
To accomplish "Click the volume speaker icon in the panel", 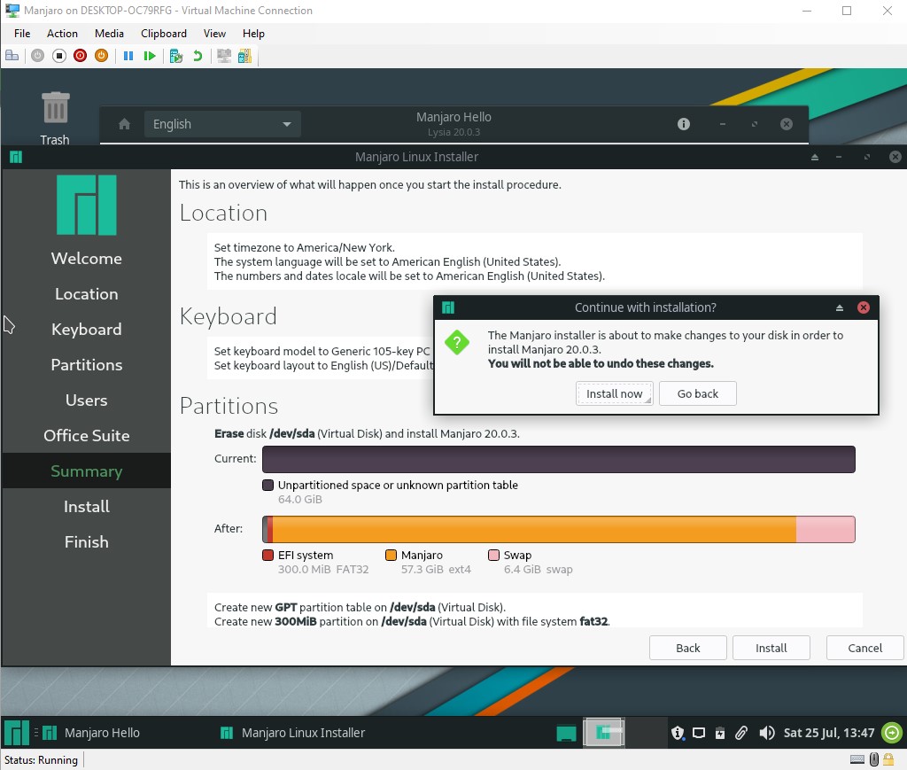I will click(x=767, y=733).
